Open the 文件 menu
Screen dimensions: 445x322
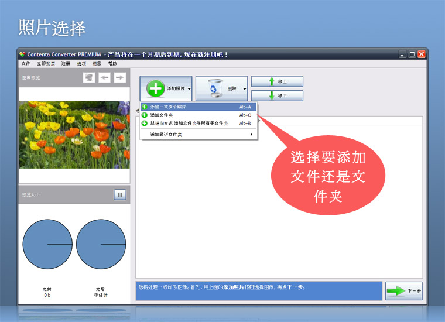(x=26, y=64)
